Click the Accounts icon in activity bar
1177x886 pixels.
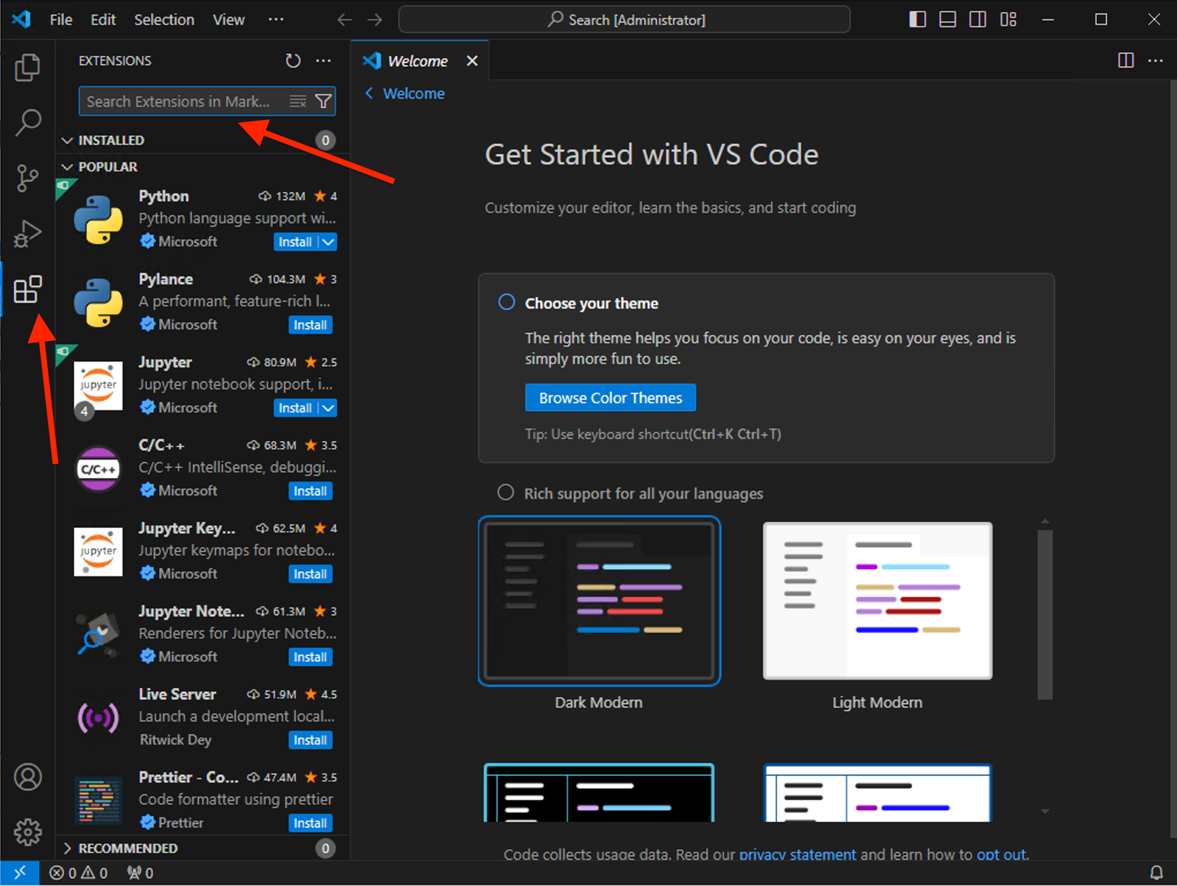(28, 776)
